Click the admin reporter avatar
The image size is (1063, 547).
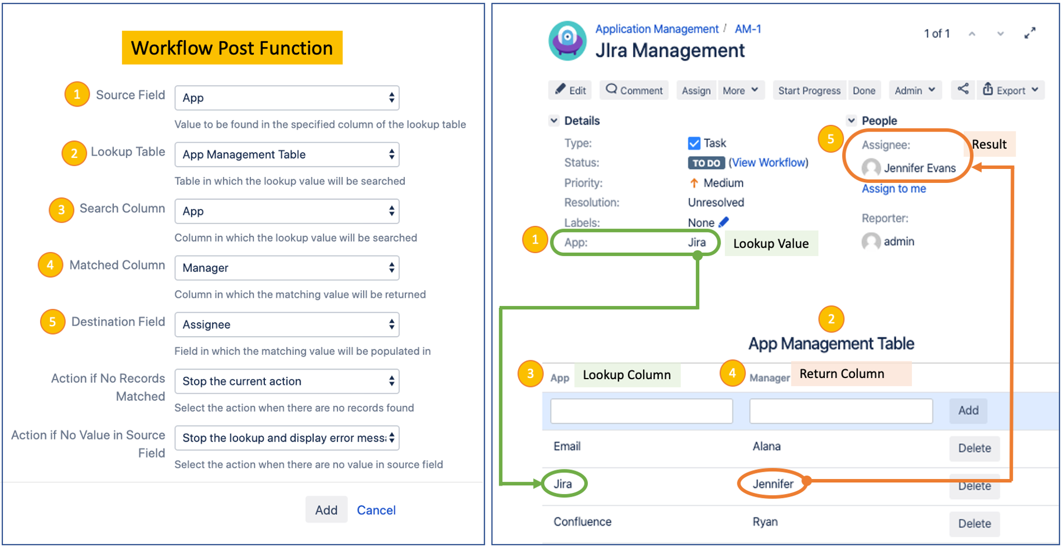871,241
